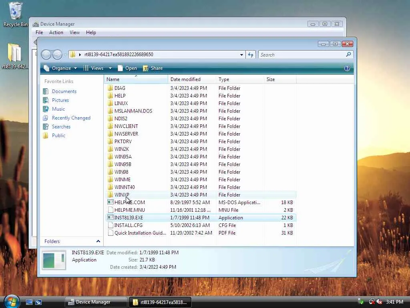This screenshot has height=308, width=410.
Task: Click the Quick Installation Guide PDF icon
Action: point(111,233)
